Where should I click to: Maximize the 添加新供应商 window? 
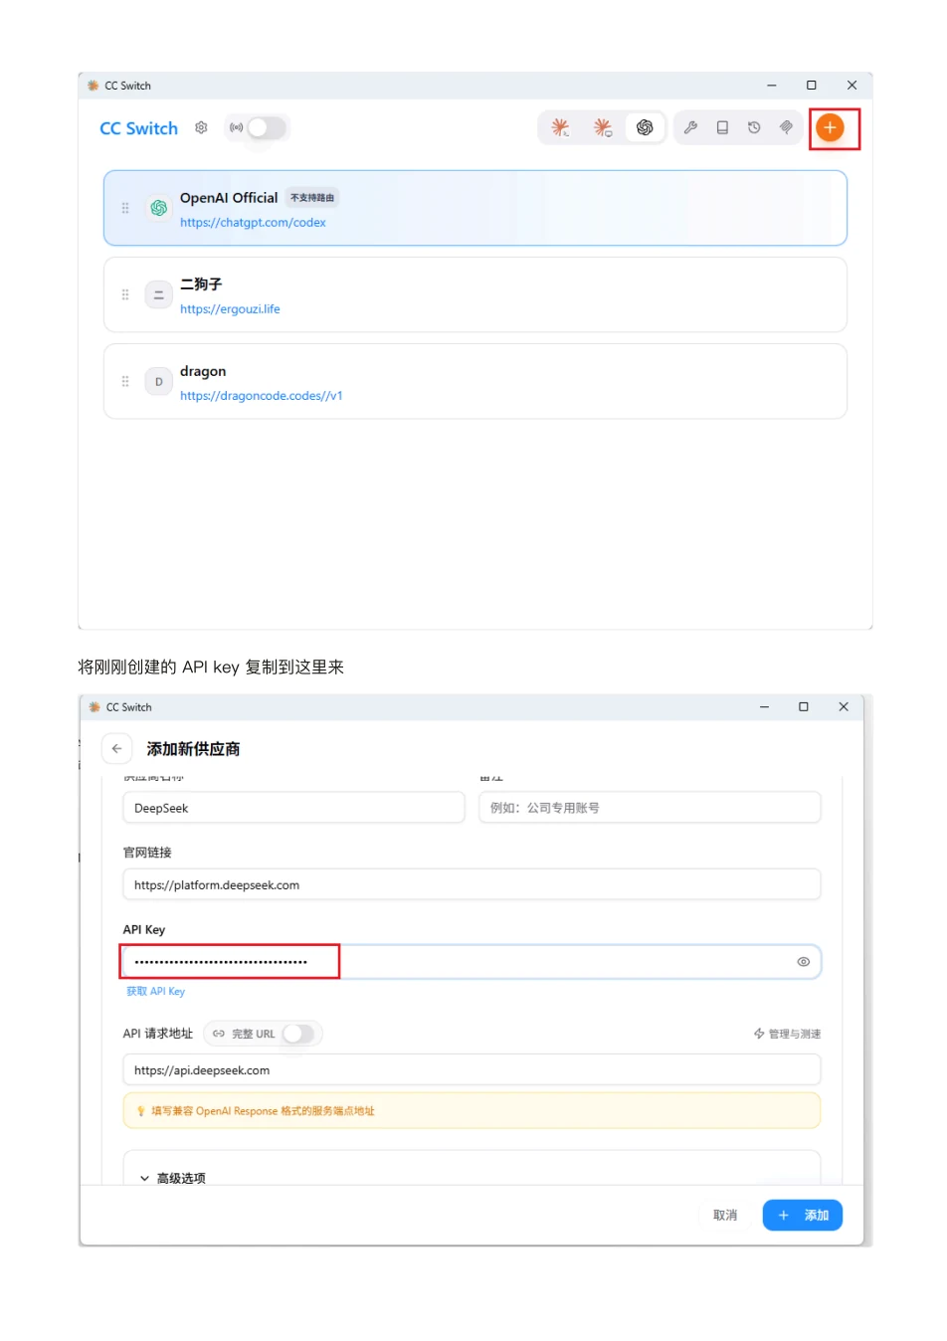click(804, 707)
